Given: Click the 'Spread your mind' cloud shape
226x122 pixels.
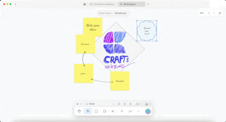Looking at the screenshot, I should point(147,31).
